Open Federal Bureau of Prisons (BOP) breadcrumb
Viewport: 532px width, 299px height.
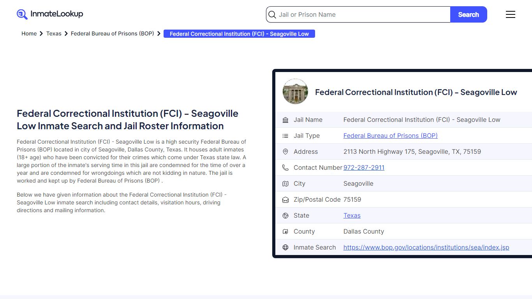pos(112,33)
